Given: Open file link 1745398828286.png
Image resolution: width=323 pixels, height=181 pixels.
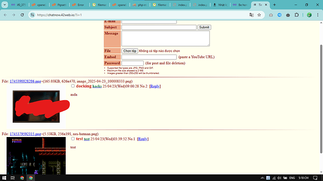Looking at the screenshot, I should tap(25, 81).
